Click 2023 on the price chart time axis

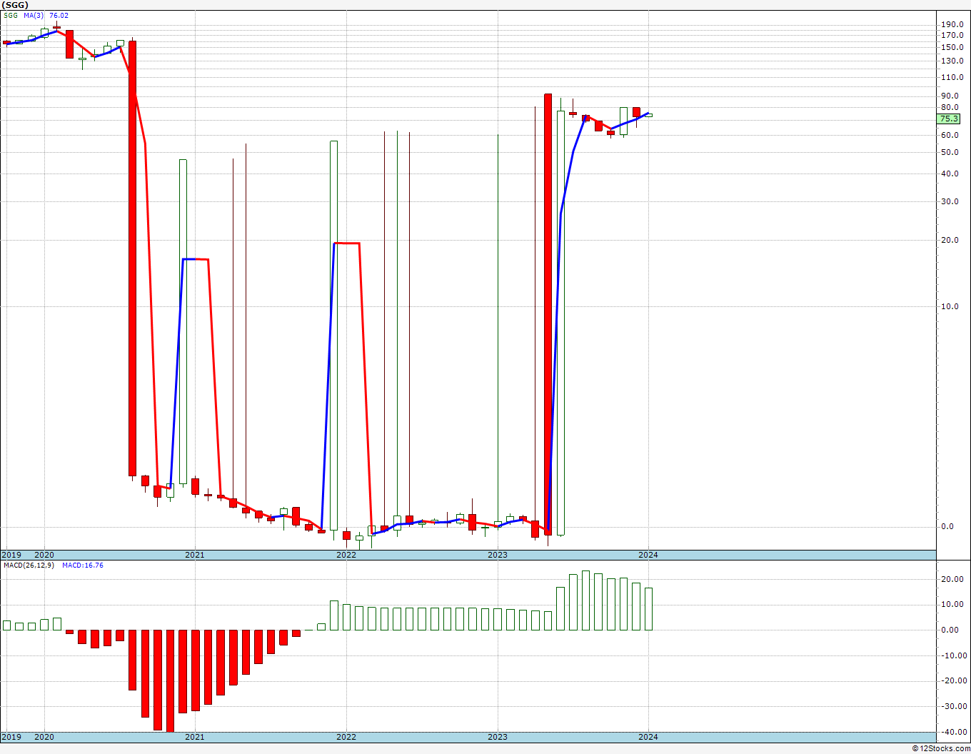click(x=498, y=555)
